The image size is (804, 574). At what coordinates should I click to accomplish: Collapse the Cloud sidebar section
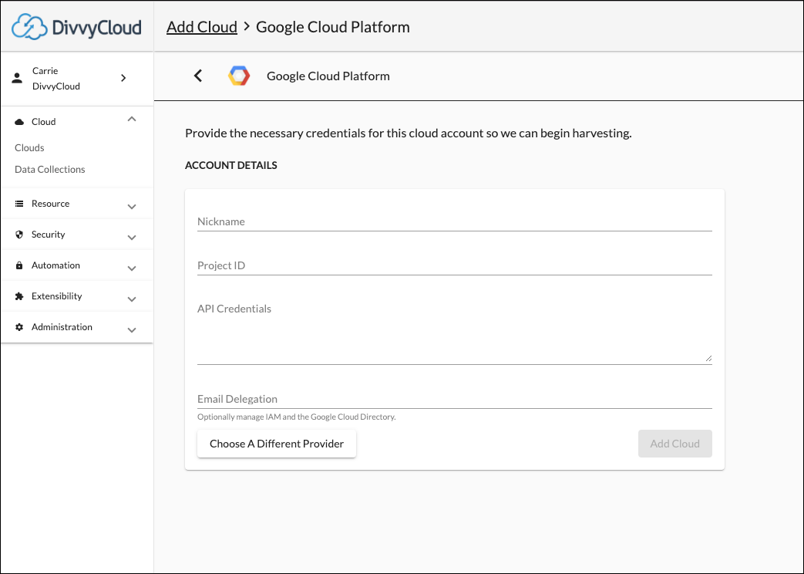[x=132, y=120]
